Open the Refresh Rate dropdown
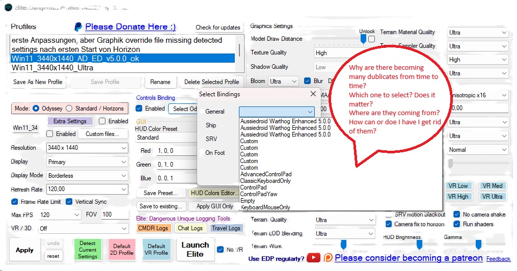The height and width of the screenshot is (271, 517). (87, 189)
